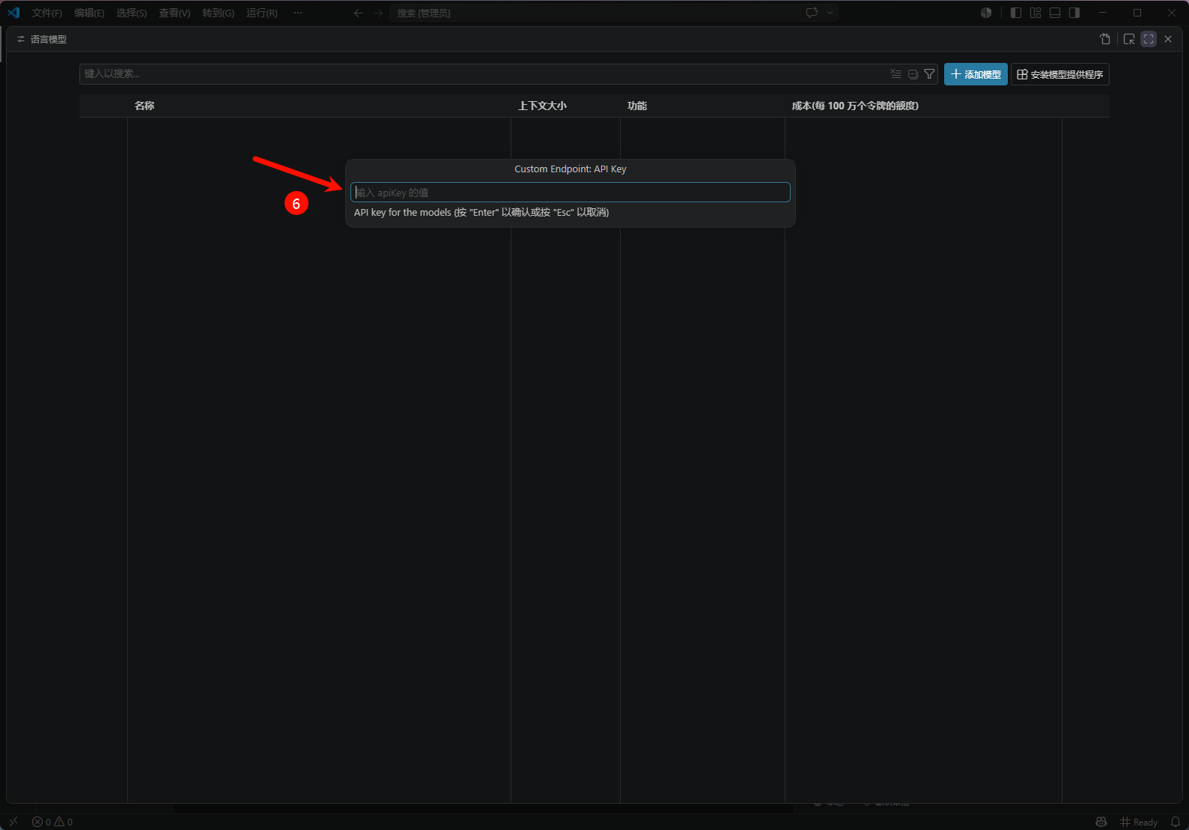The image size is (1189, 830).
Task: Open the 文件(F) menu
Action: [47, 13]
